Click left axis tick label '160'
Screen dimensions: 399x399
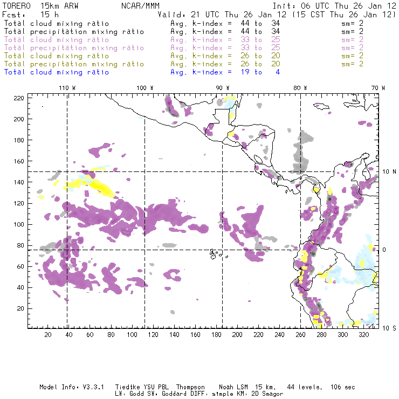click(19, 161)
